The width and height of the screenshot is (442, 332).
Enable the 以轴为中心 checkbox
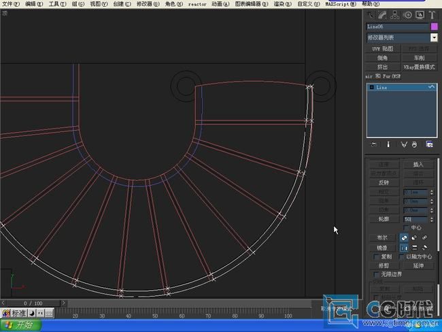401,256
